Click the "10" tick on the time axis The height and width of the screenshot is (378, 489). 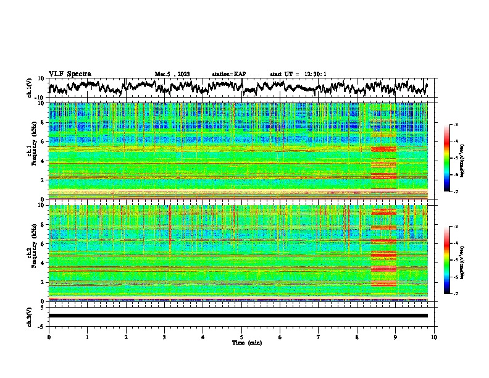pyautogui.click(x=434, y=337)
